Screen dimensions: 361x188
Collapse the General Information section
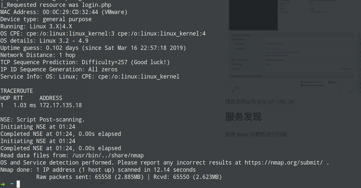(231, 36)
